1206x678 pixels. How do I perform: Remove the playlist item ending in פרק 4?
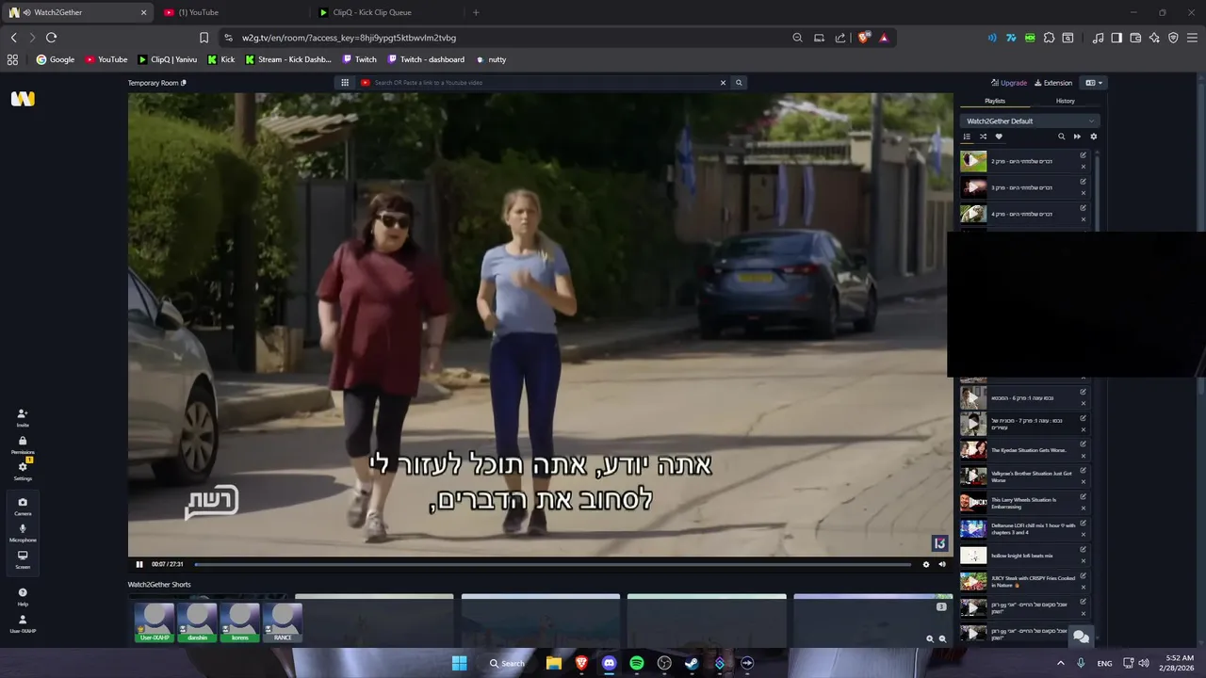tap(1083, 219)
